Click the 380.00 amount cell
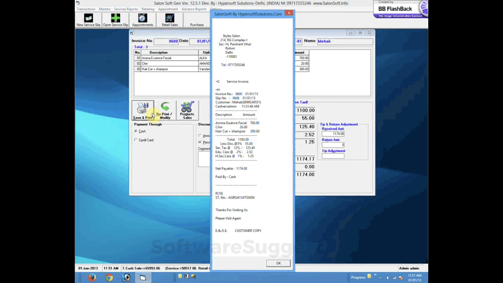This screenshot has height=283, width=503. [302, 69]
